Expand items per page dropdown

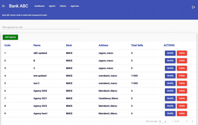point(163,121)
